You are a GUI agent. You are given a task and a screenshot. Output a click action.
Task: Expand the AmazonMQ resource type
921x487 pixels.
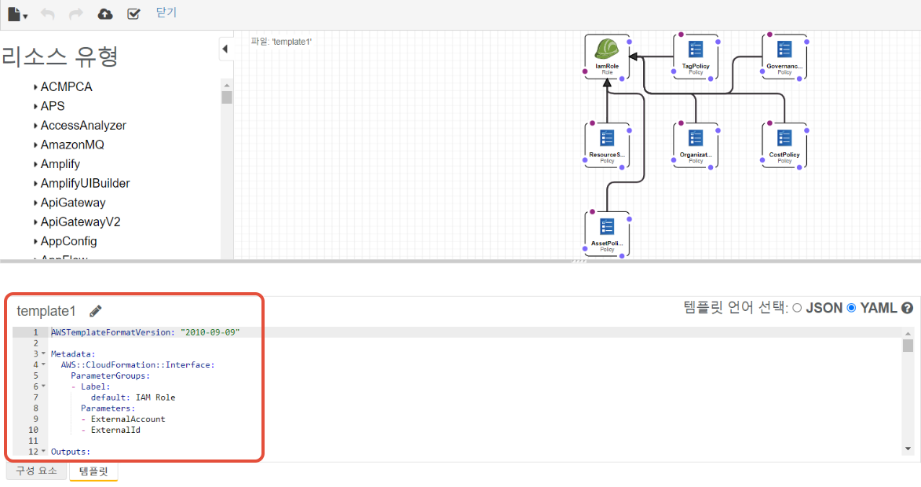tap(36, 145)
